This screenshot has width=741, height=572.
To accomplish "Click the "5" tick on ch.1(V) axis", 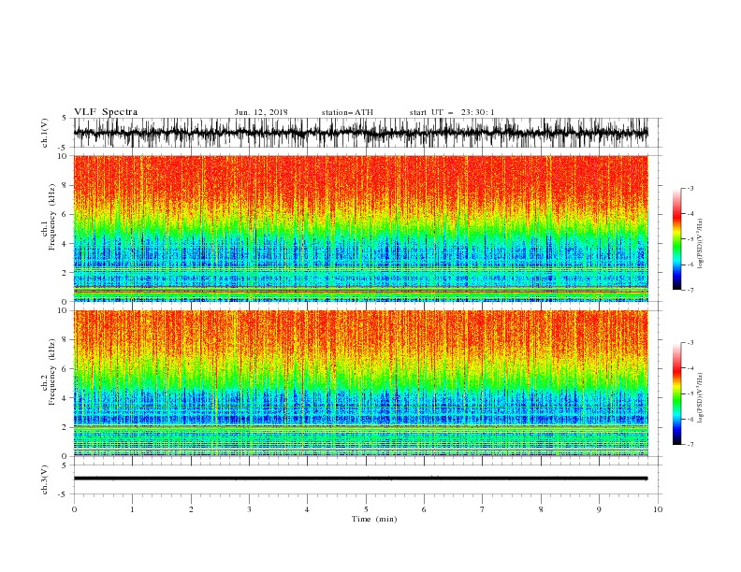I will pyautogui.click(x=65, y=118).
